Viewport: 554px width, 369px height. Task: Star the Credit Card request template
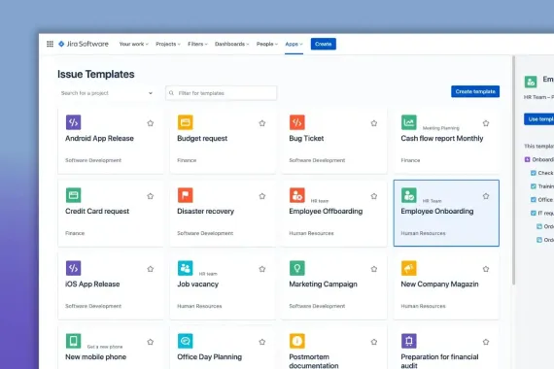tap(150, 196)
